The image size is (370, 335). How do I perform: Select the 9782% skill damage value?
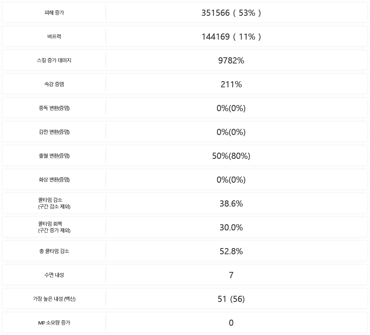[x=231, y=60]
